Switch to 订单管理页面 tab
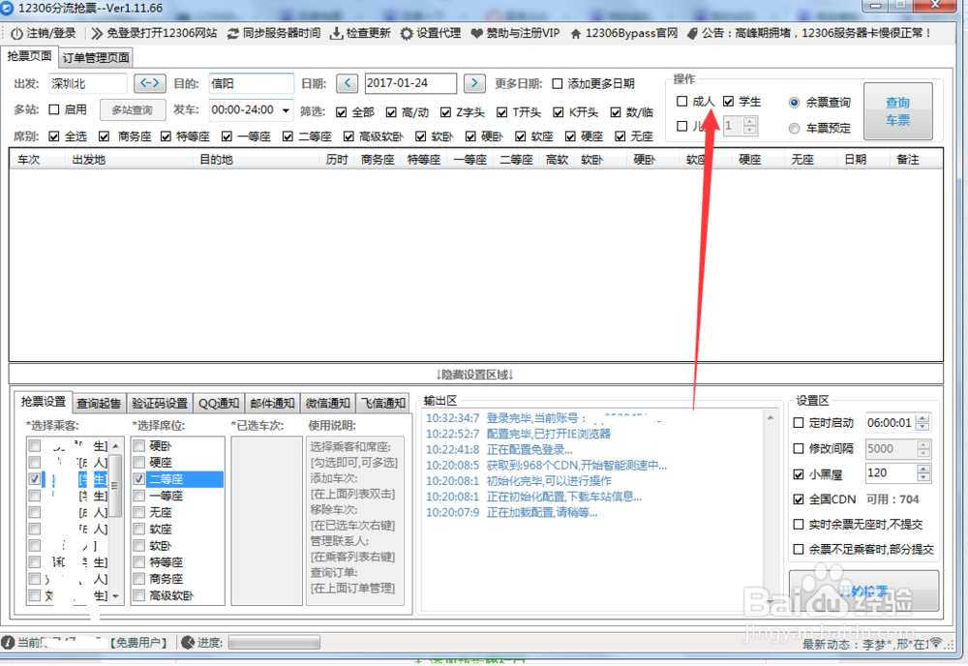This screenshot has height=666, width=968. click(x=96, y=58)
